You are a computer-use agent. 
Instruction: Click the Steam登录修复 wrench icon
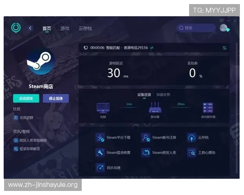point(100,153)
